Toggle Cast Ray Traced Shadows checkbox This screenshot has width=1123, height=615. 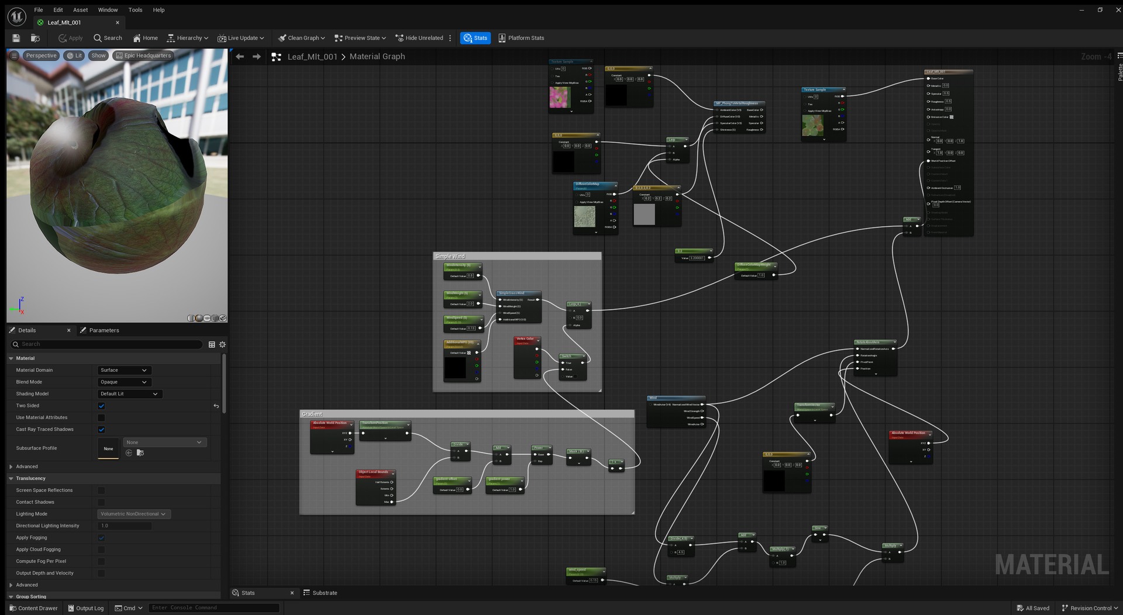coord(101,430)
